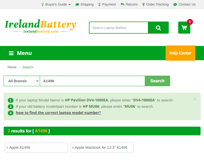Open Apple Macbook Air 13.3" A1496 result

pos(102,148)
